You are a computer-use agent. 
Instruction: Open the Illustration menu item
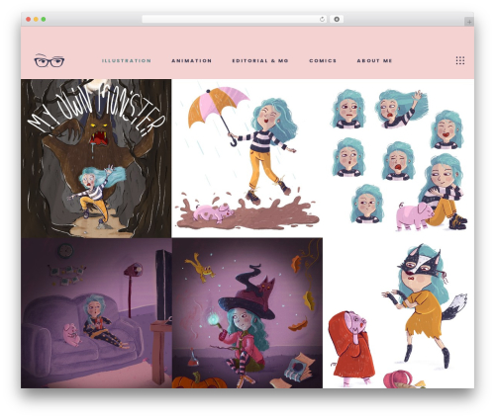pyautogui.click(x=127, y=61)
